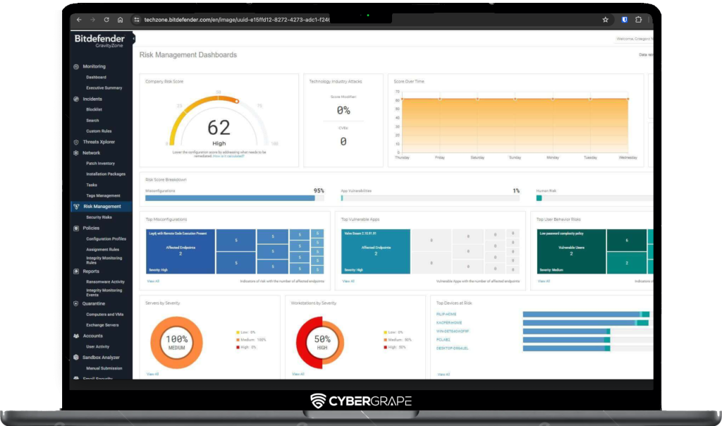Click the Network section icon

point(76,152)
